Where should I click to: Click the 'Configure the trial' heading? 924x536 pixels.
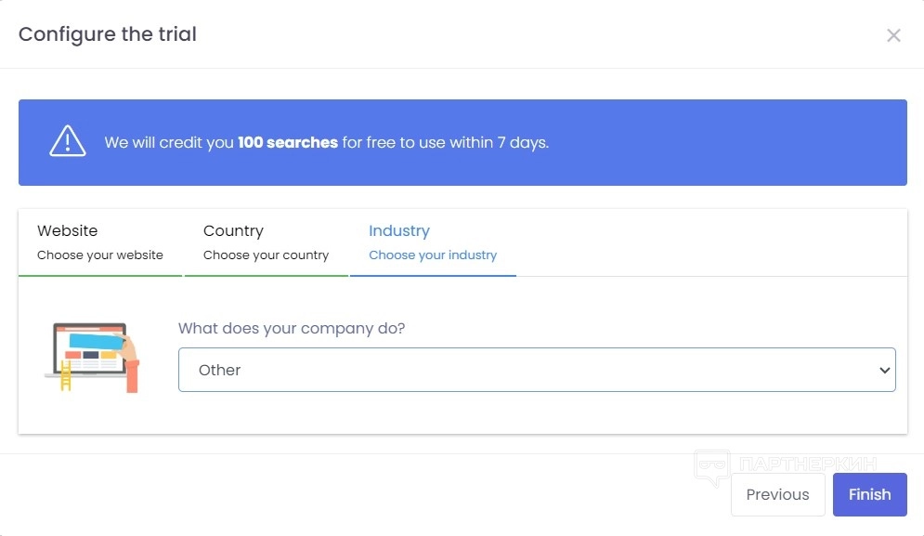coord(108,34)
